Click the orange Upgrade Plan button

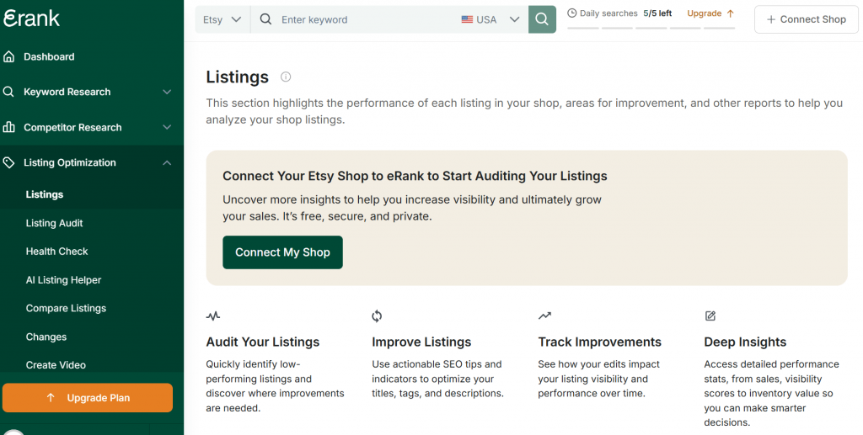click(x=88, y=398)
